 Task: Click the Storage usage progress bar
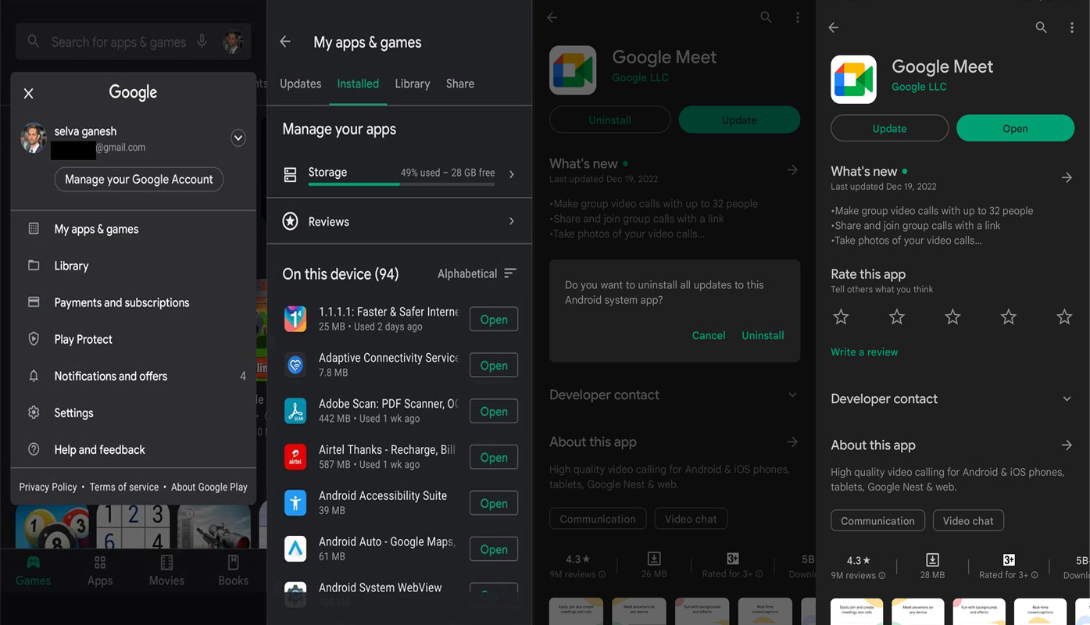coord(402,184)
